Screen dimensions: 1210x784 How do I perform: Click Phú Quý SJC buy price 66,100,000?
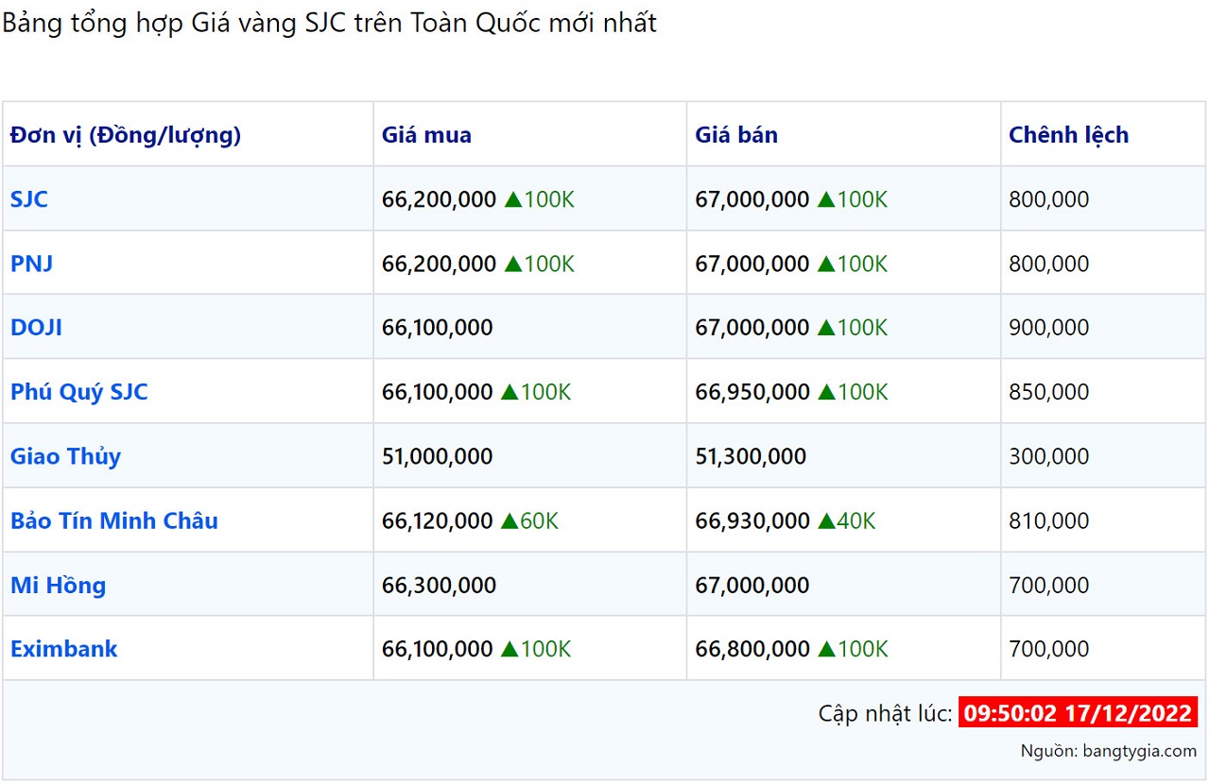pyautogui.click(x=437, y=392)
